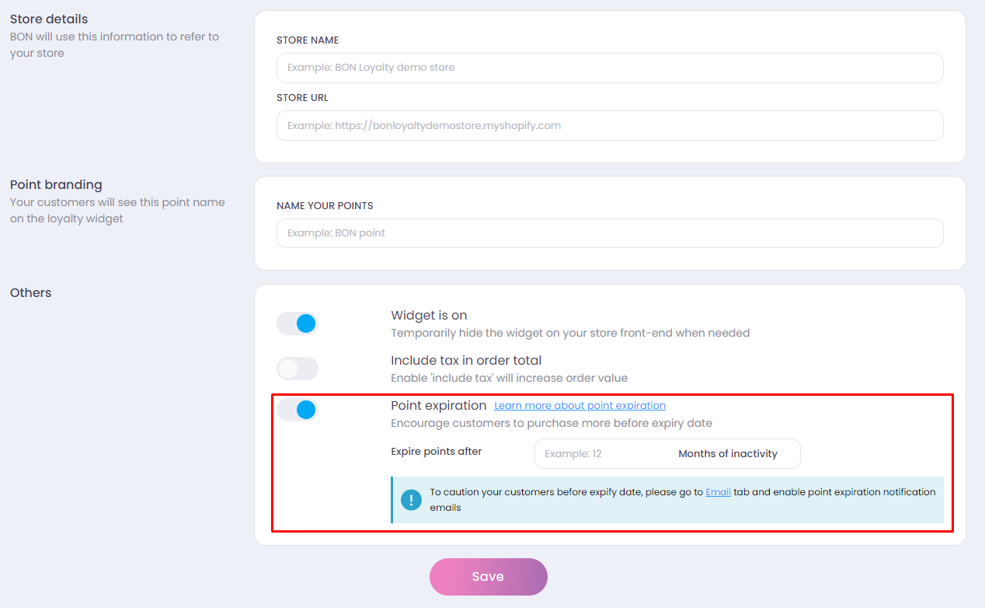Screen dimensions: 985x608
Task: Click the NAME YOUR POINTS label
Action: [x=325, y=206]
